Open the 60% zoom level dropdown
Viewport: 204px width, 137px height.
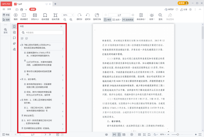pos(68,15)
